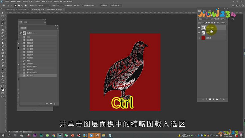245x138 pixels.
Task: Toggle Lock All padlock icon
Action: click(x=215, y=23)
